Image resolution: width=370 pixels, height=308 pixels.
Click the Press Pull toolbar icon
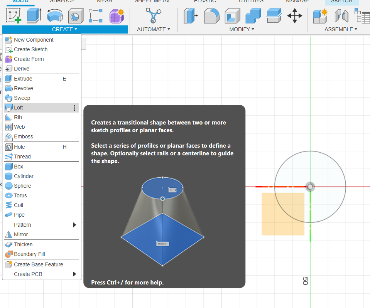click(x=191, y=16)
